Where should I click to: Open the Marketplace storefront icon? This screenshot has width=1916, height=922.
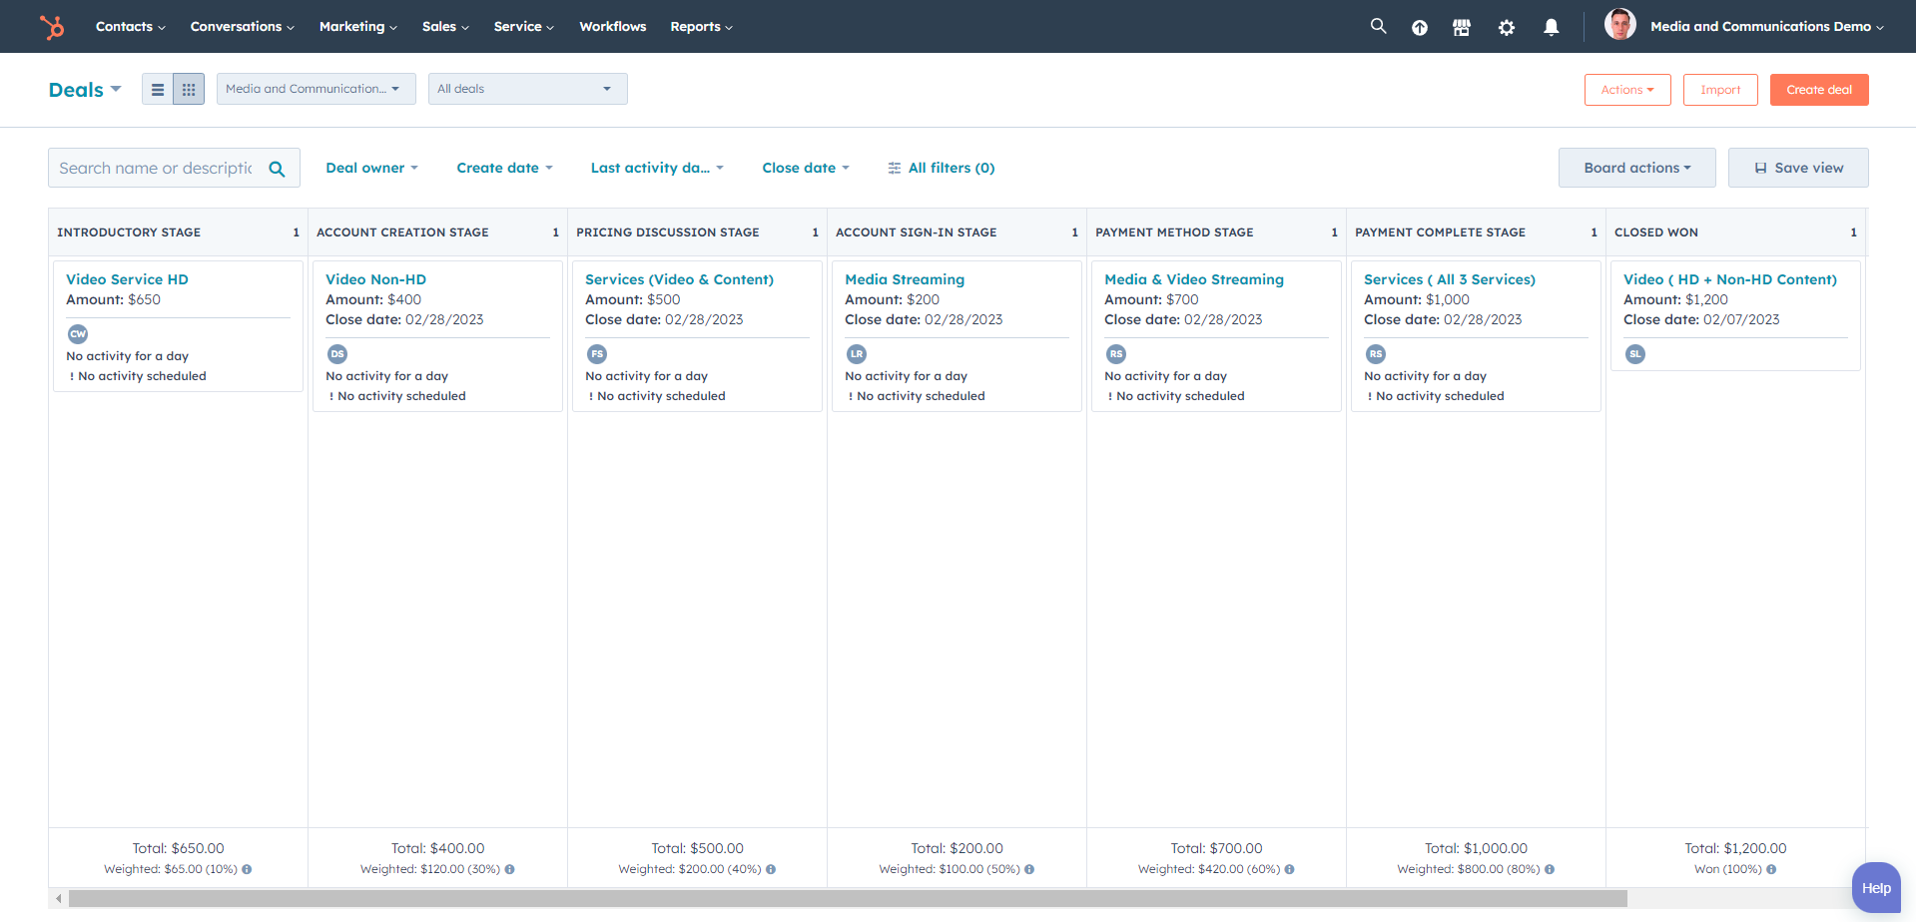point(1462,28)
